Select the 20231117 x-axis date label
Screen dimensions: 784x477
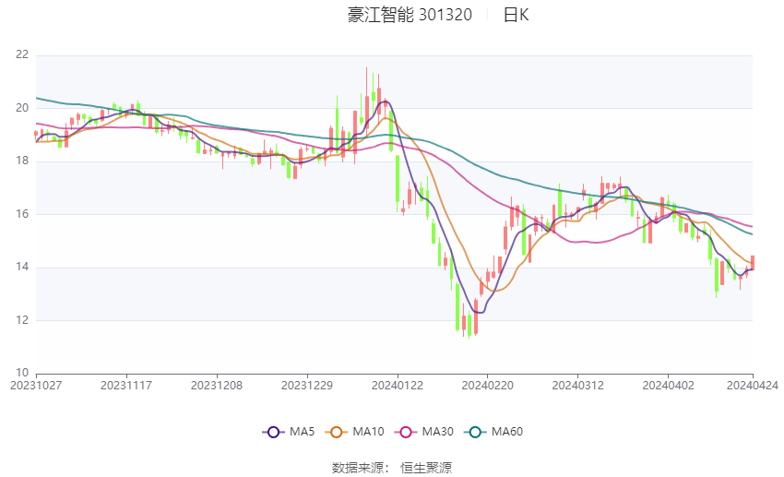pos(126,386)
